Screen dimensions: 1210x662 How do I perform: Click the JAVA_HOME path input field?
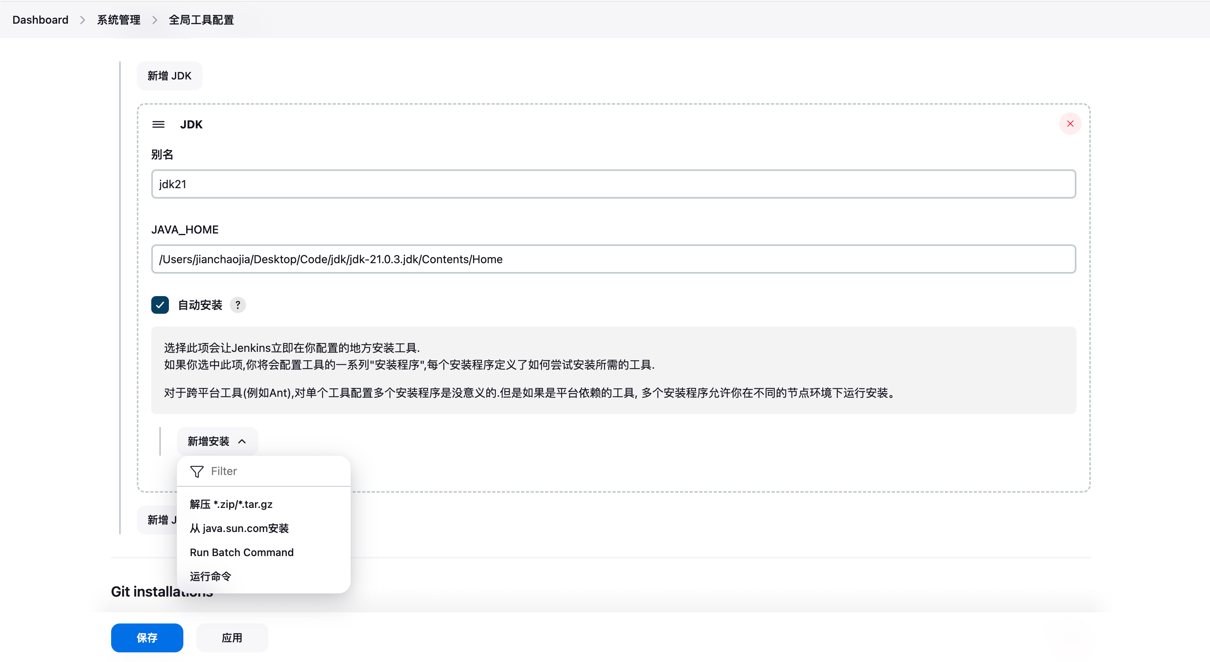[613, 259]
